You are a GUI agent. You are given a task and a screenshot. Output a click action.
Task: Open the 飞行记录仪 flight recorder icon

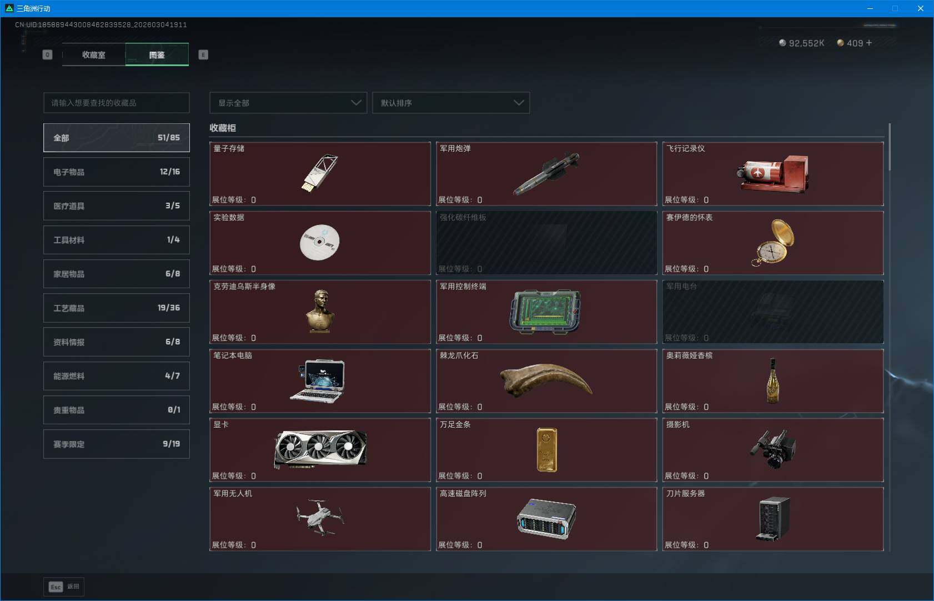[x=772, y=173]
